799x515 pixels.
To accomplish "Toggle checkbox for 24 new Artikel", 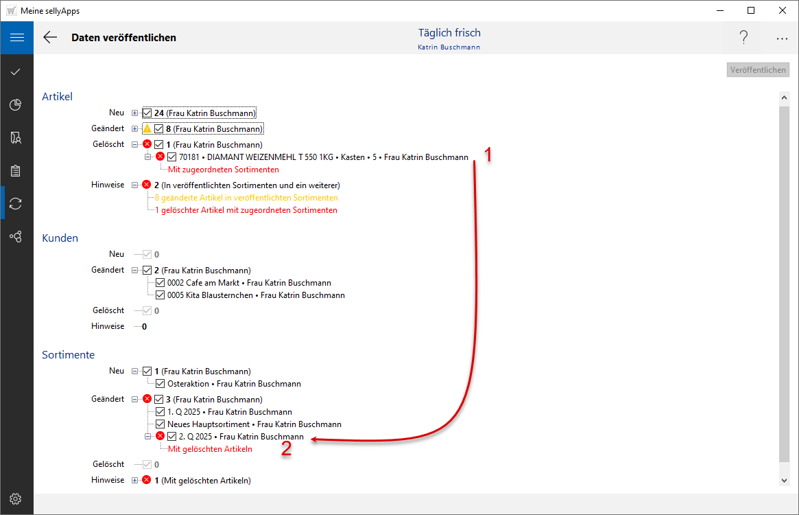I will point(147,113).
